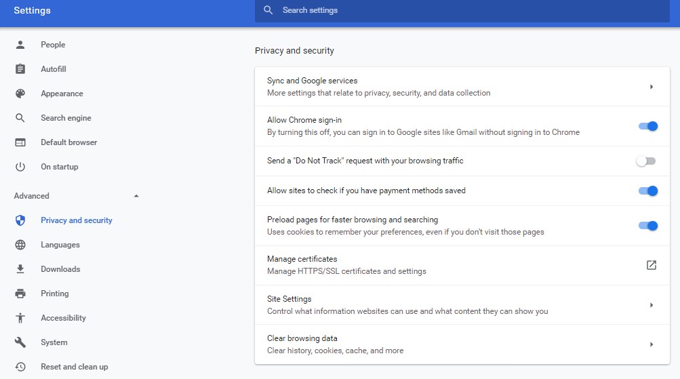Open the Autofill settings section
Viewport: 680px width, 379px height.
tap(54, 69)
